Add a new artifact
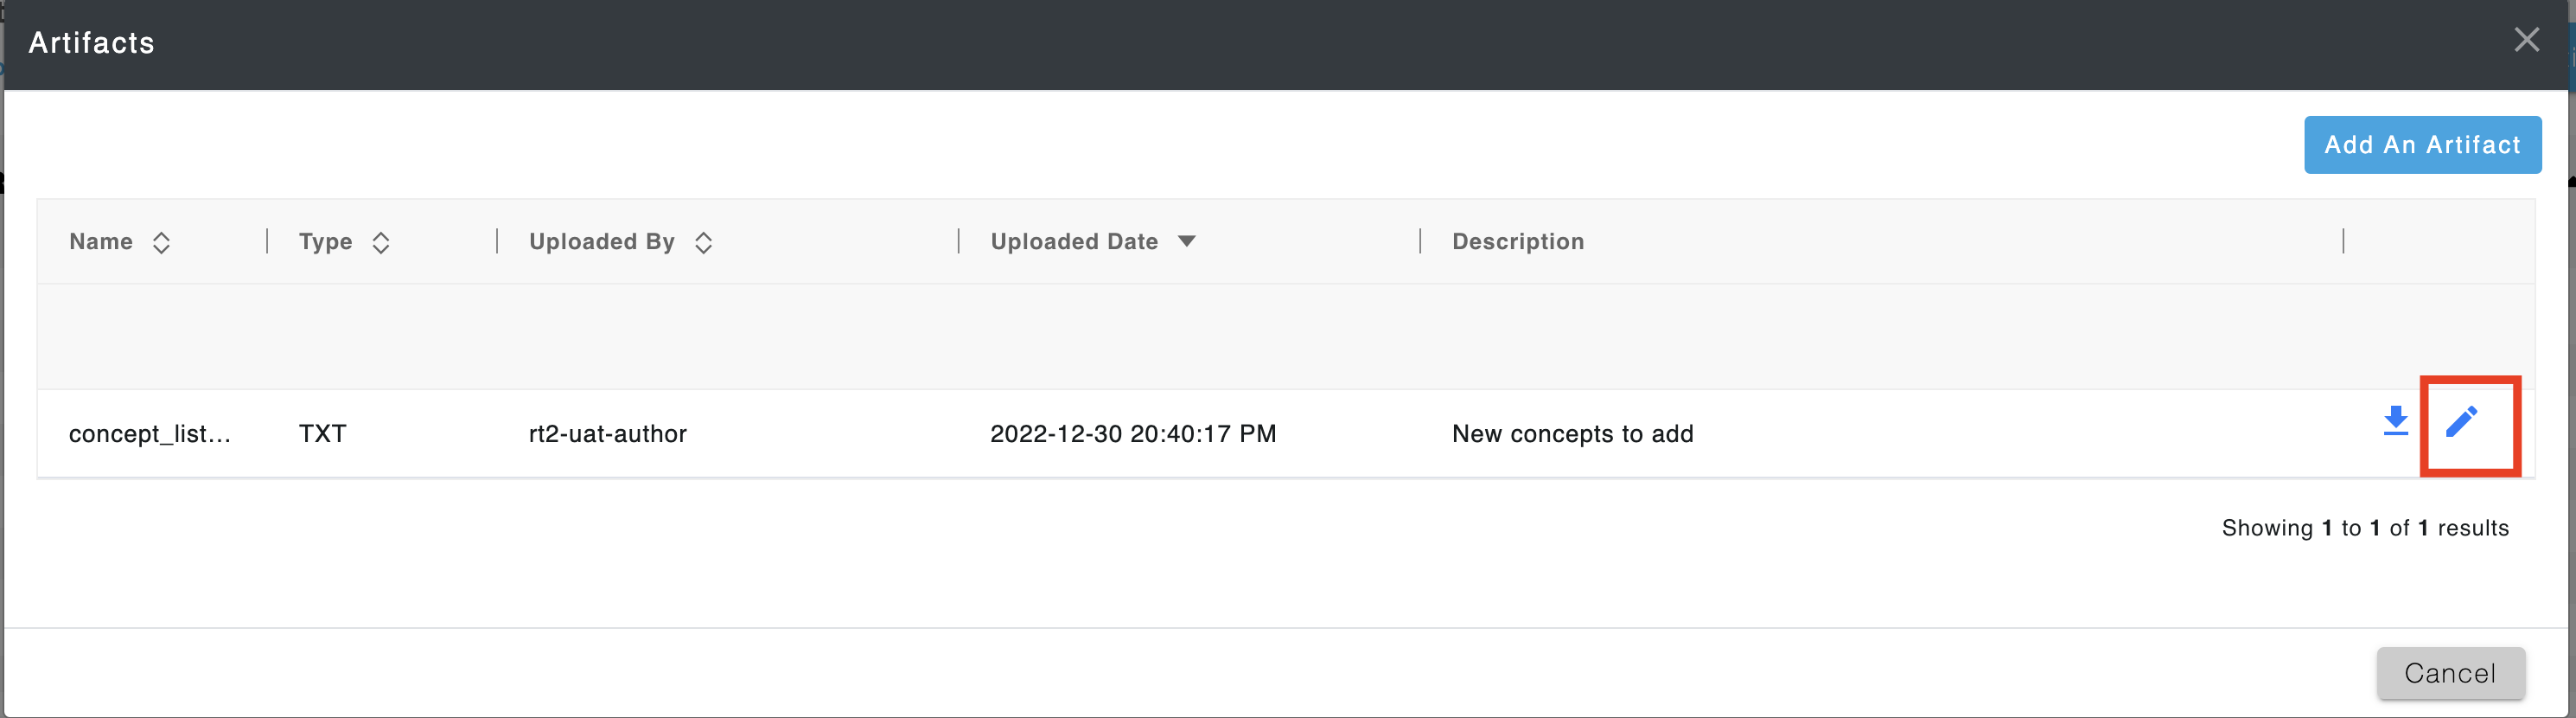This screenshot has height=718, width=2576. 2422,145
